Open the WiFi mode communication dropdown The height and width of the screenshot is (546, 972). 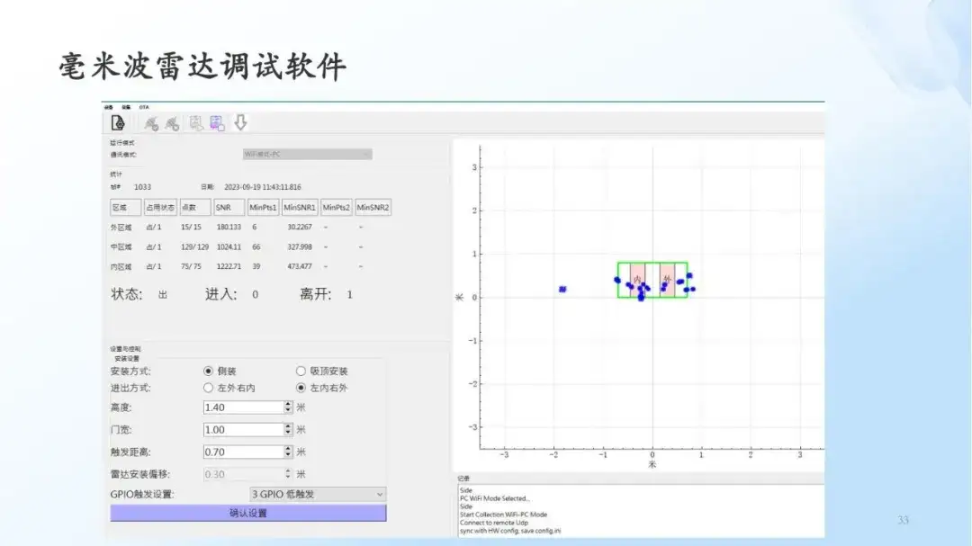308,155
